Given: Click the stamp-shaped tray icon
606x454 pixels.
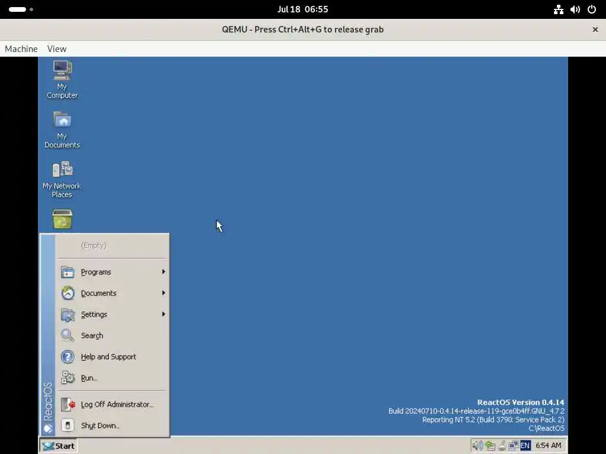Looking at the screenshot, I should click(502, 446).
